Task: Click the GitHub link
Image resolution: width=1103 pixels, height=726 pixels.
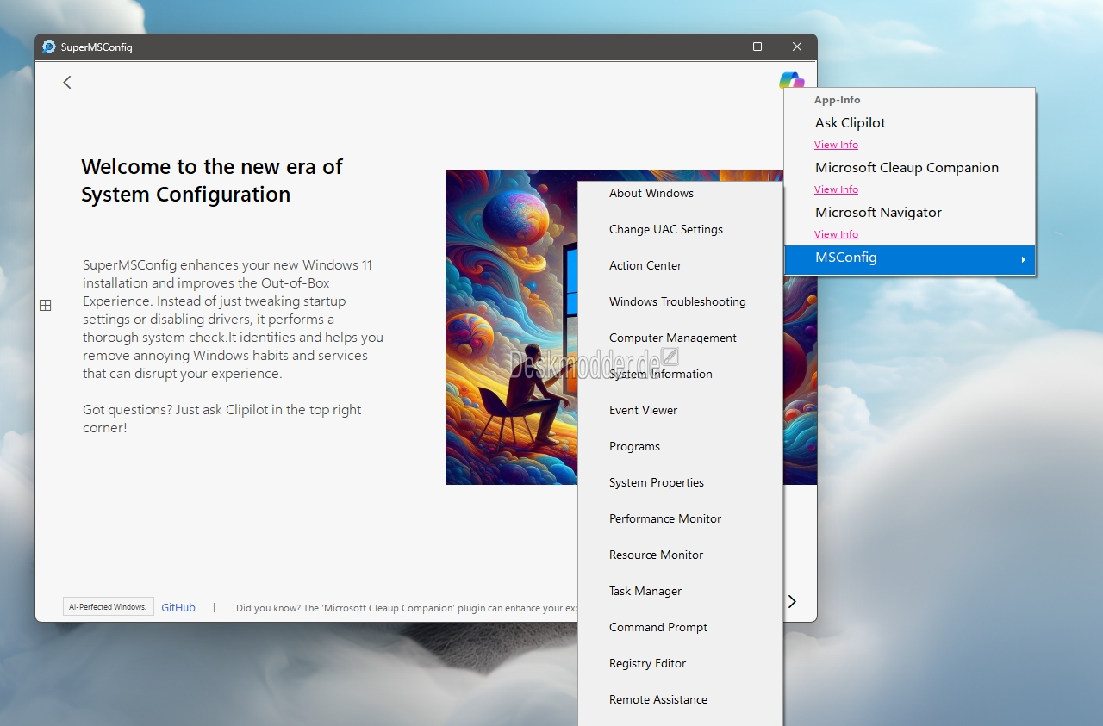Action: point(178,607)
